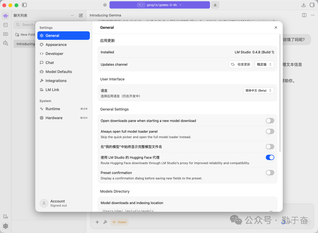Viewport: 318px width, 233px height.
Task: Toggle open downloads pane on new download
Action: pos(270,121)
